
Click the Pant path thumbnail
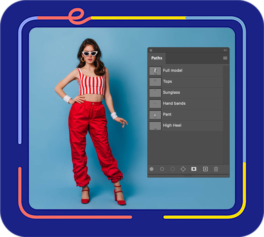tap(155, 114)
